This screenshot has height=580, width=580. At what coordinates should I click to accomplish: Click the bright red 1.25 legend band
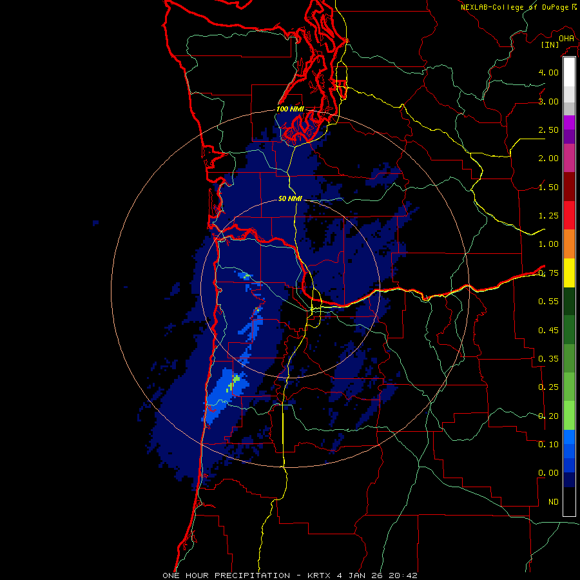569,215
